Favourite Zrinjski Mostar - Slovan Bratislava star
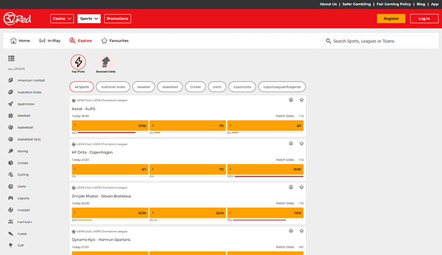The image size is (442, 255). point(302,187)
